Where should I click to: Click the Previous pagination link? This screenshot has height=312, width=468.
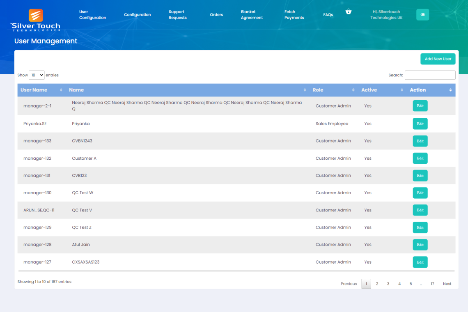[x=349, y=284]
